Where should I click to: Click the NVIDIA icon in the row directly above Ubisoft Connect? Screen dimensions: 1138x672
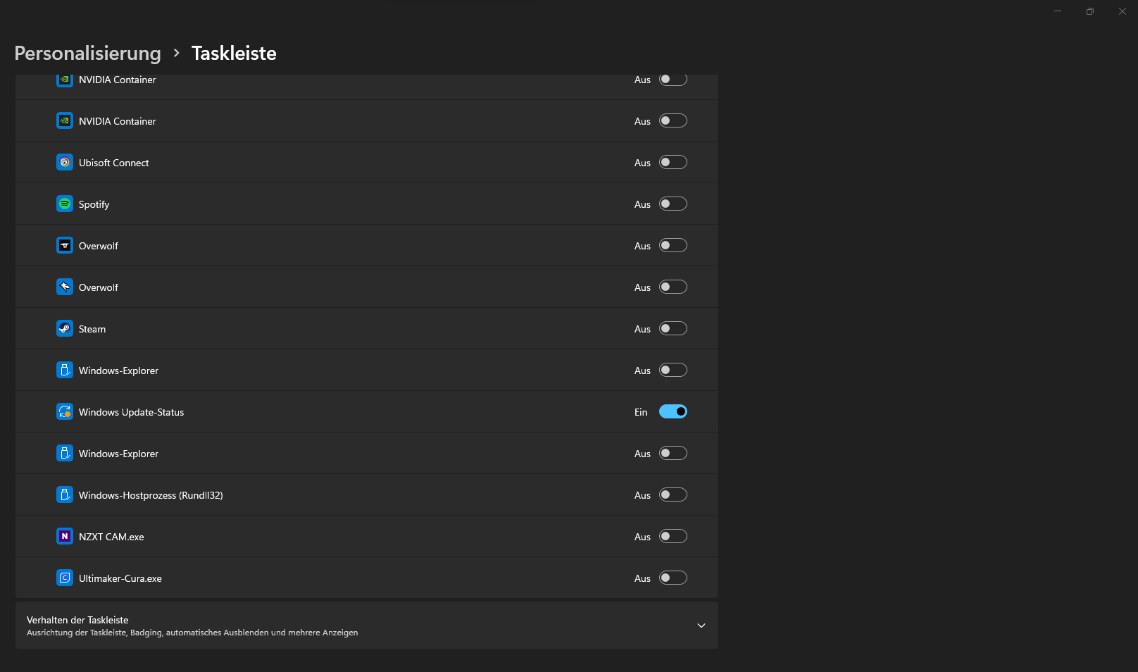coord(65,120)
